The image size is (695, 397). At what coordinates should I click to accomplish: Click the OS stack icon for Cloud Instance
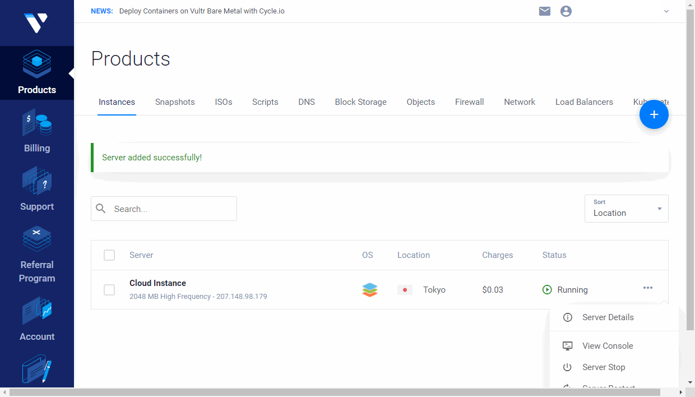tap(369, 290)
